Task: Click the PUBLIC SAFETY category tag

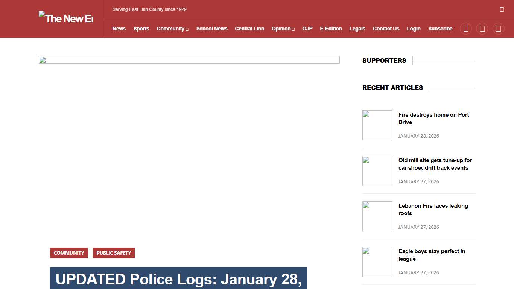Action: [114, 253]
